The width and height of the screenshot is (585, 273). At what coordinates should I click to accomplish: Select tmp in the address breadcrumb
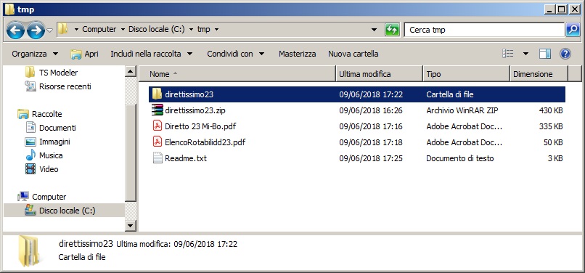204,29
